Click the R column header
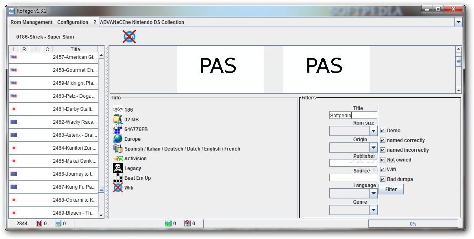Viewport: 474px width, 239px height. click(x=24, y=49)
